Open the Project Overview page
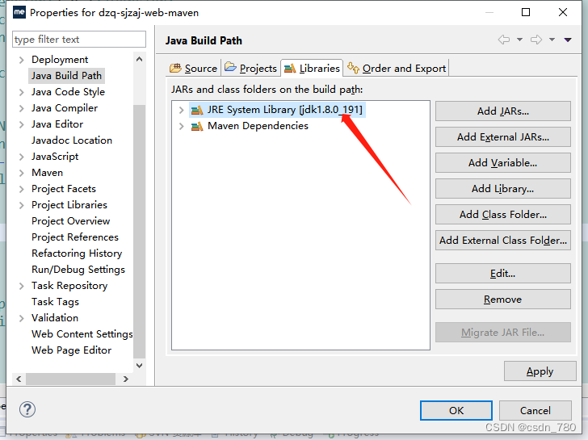Screen dimensions: 588x440 click(71, 220)
